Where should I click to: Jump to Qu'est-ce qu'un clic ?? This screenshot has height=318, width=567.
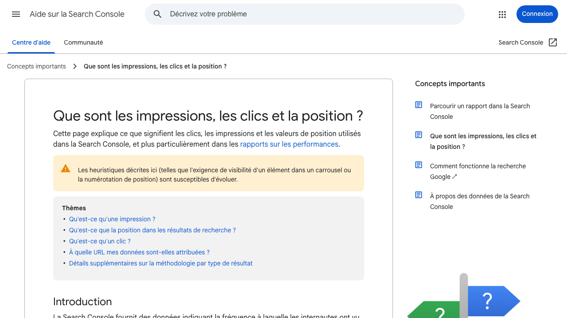click(x=100, y=241)
